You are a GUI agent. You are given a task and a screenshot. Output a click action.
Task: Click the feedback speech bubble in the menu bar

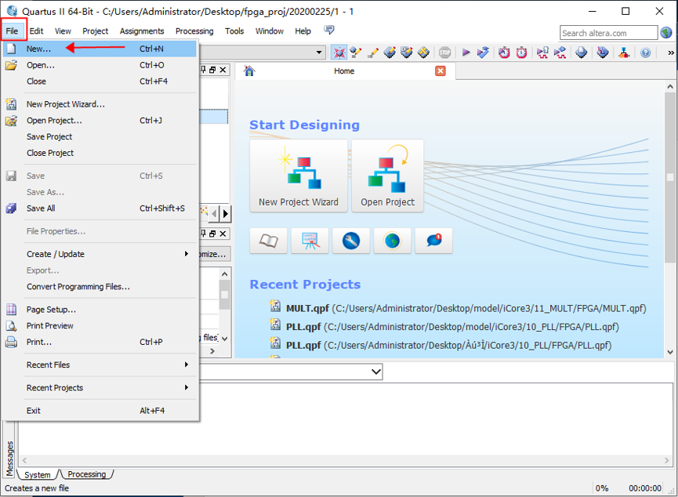point(329,31)
